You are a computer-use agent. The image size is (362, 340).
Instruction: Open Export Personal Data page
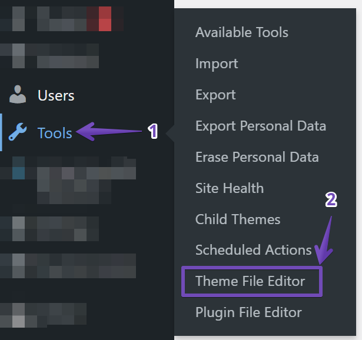[x=261, y=126]
